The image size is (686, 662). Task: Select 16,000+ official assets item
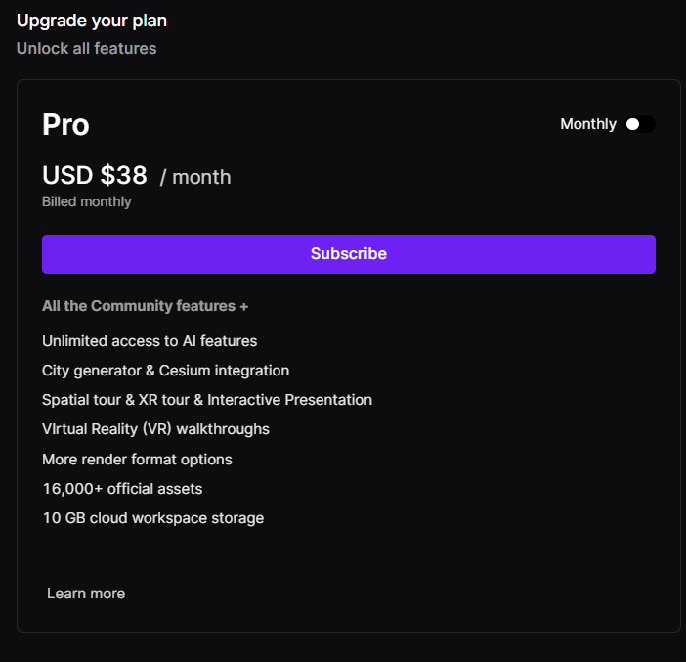(122, 489)
